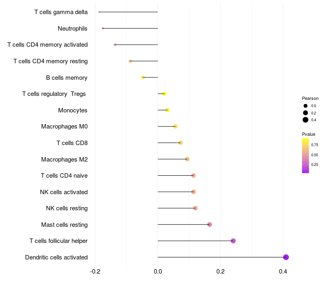The height and width of the screenshot is (282, 323).
Task: Click the B cells memory dot
Action: [143, 77]
